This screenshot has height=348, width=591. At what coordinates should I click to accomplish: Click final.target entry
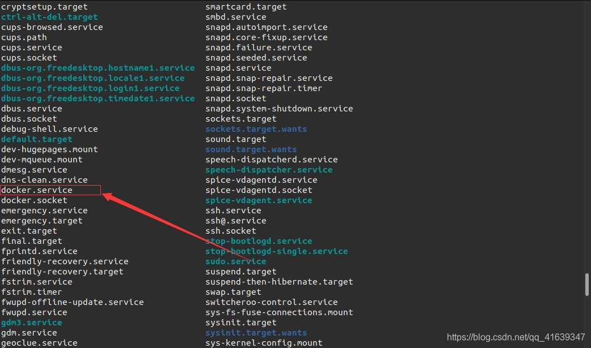tap(32, 241)
